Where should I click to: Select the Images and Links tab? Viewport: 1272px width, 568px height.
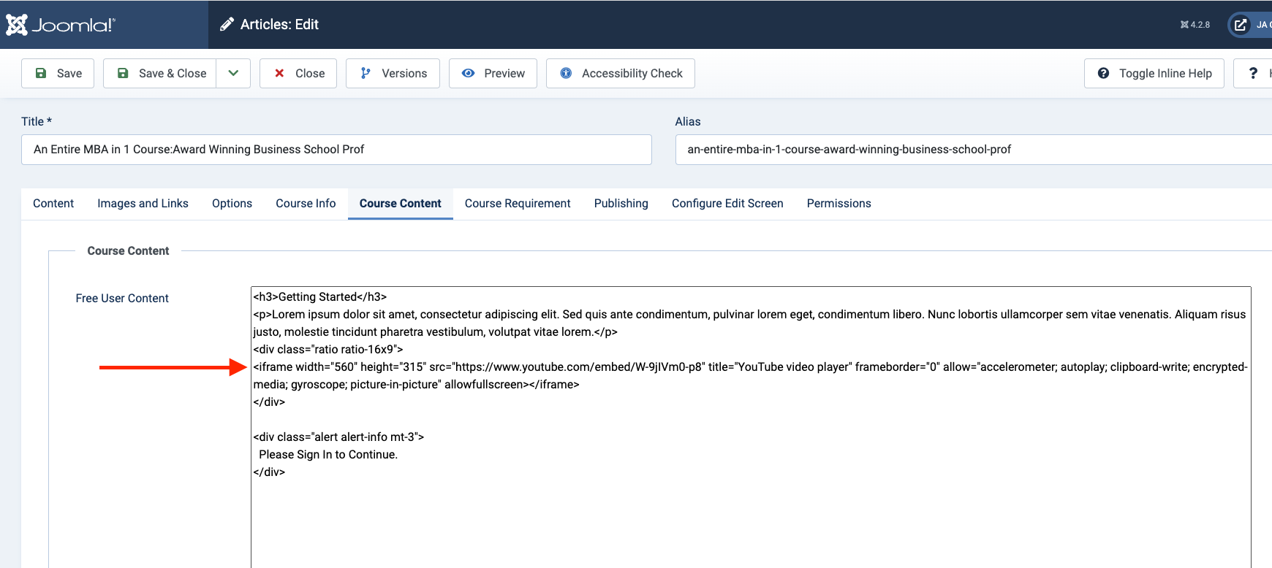pyautogui.click(x=143, y=204)
